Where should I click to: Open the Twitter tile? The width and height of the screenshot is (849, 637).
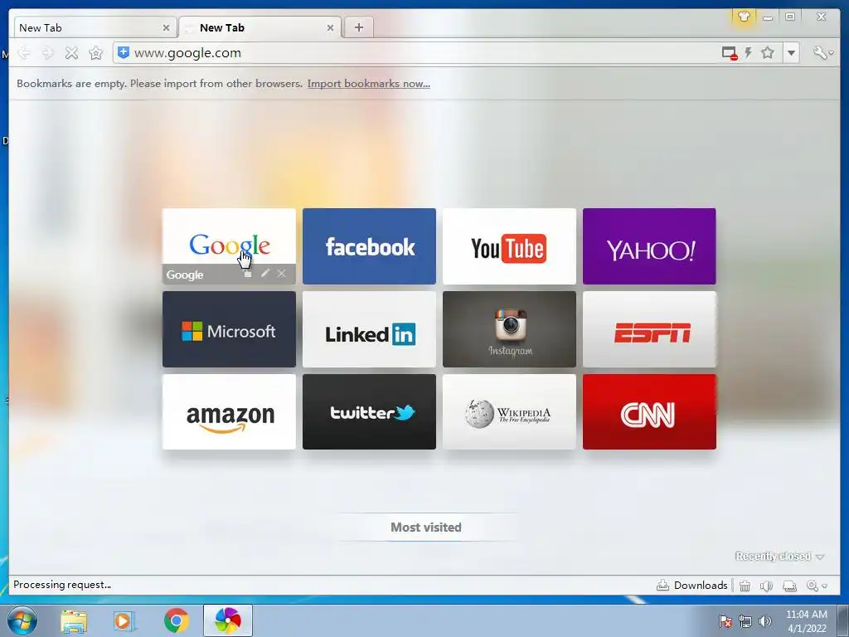369,411
